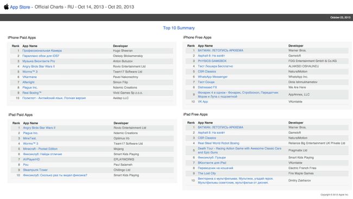
Task: Open Angry Birds Star Wars II in iPhone Paid Apps
Action: 39,67
